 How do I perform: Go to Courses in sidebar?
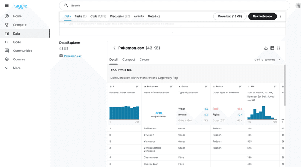coord(19,59)
